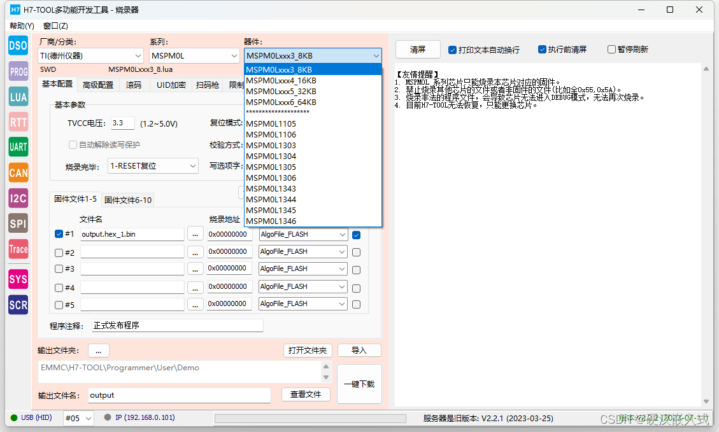Viewport: 719px width, 432px height.
Task: Open the LUA script tool
Action: click(18, 97)
